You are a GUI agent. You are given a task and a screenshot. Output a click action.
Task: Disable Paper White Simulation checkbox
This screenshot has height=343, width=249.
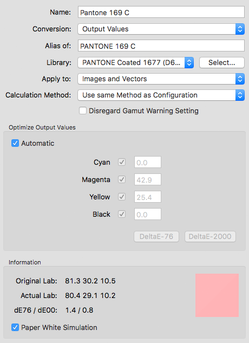coord(15,327)
